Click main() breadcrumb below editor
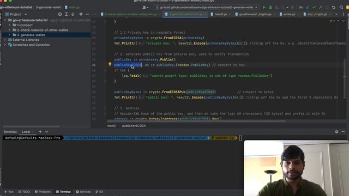Screen dimensions: 349x196 [112, 126]
